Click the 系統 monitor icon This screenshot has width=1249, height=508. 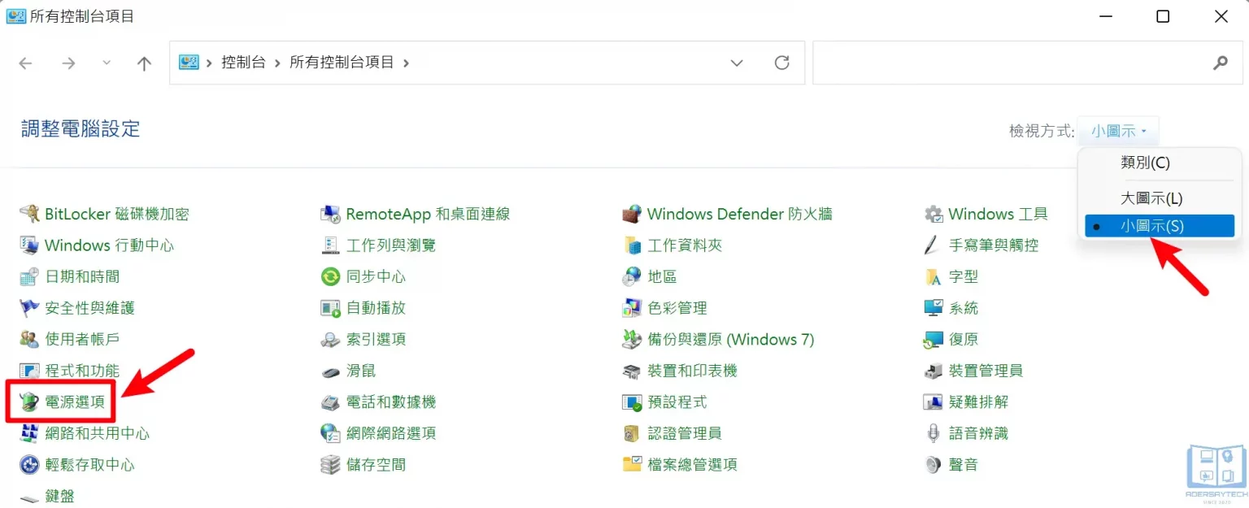933,308
